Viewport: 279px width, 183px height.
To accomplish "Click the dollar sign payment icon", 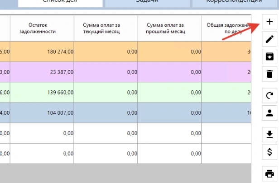I will click(269, 151).
